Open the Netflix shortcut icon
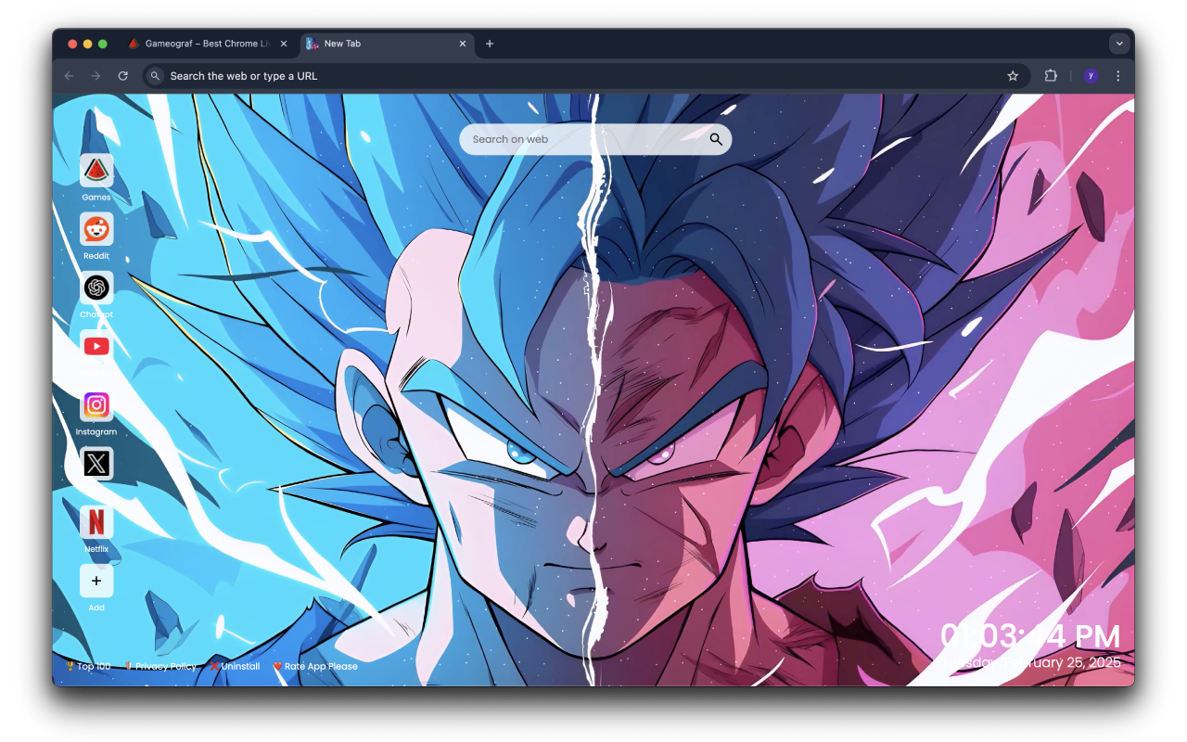The width and height of the screenshot is (1187, 742). [x=96, y=522]
